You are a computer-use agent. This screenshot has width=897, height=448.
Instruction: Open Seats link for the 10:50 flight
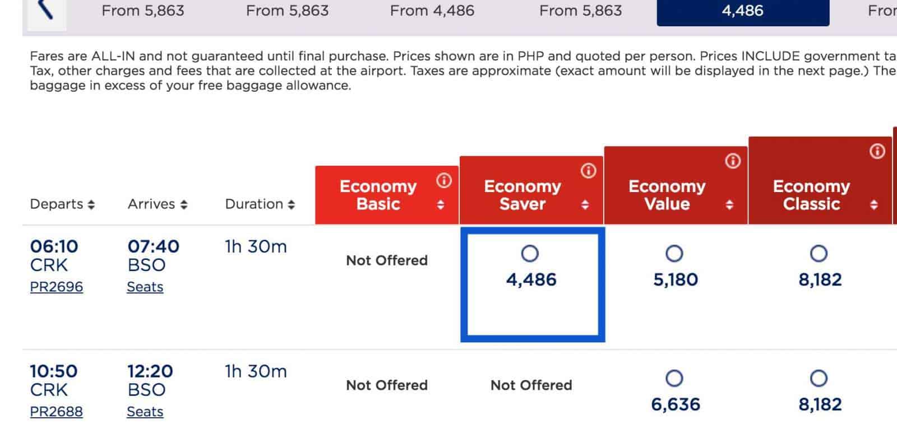point(145,412)
